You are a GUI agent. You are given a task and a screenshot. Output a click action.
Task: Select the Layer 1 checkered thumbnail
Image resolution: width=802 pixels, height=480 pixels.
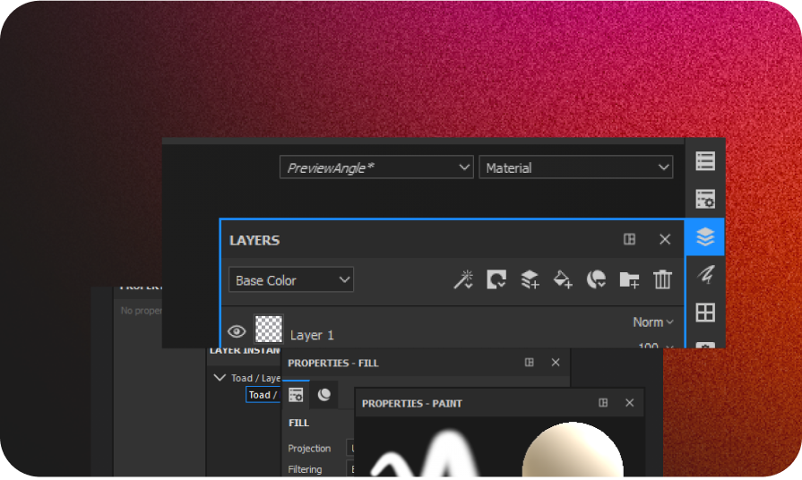click(x=269, y=329)
